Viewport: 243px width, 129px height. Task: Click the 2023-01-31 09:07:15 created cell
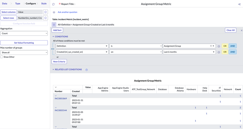(x=77, y=102)
